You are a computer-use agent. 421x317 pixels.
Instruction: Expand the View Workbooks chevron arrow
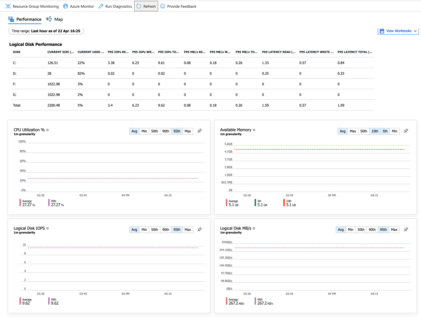(x=415, y=31)
